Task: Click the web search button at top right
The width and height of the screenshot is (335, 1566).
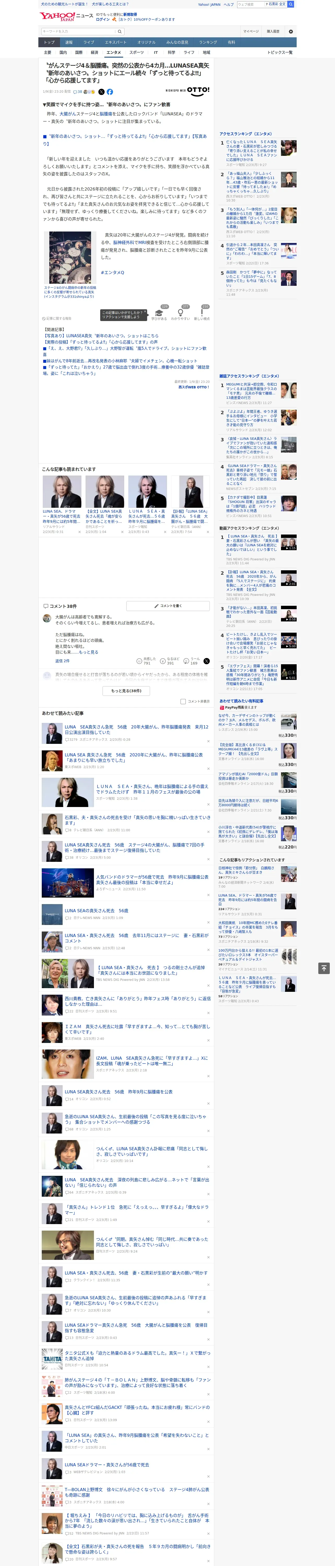Action: pos(291,4)
